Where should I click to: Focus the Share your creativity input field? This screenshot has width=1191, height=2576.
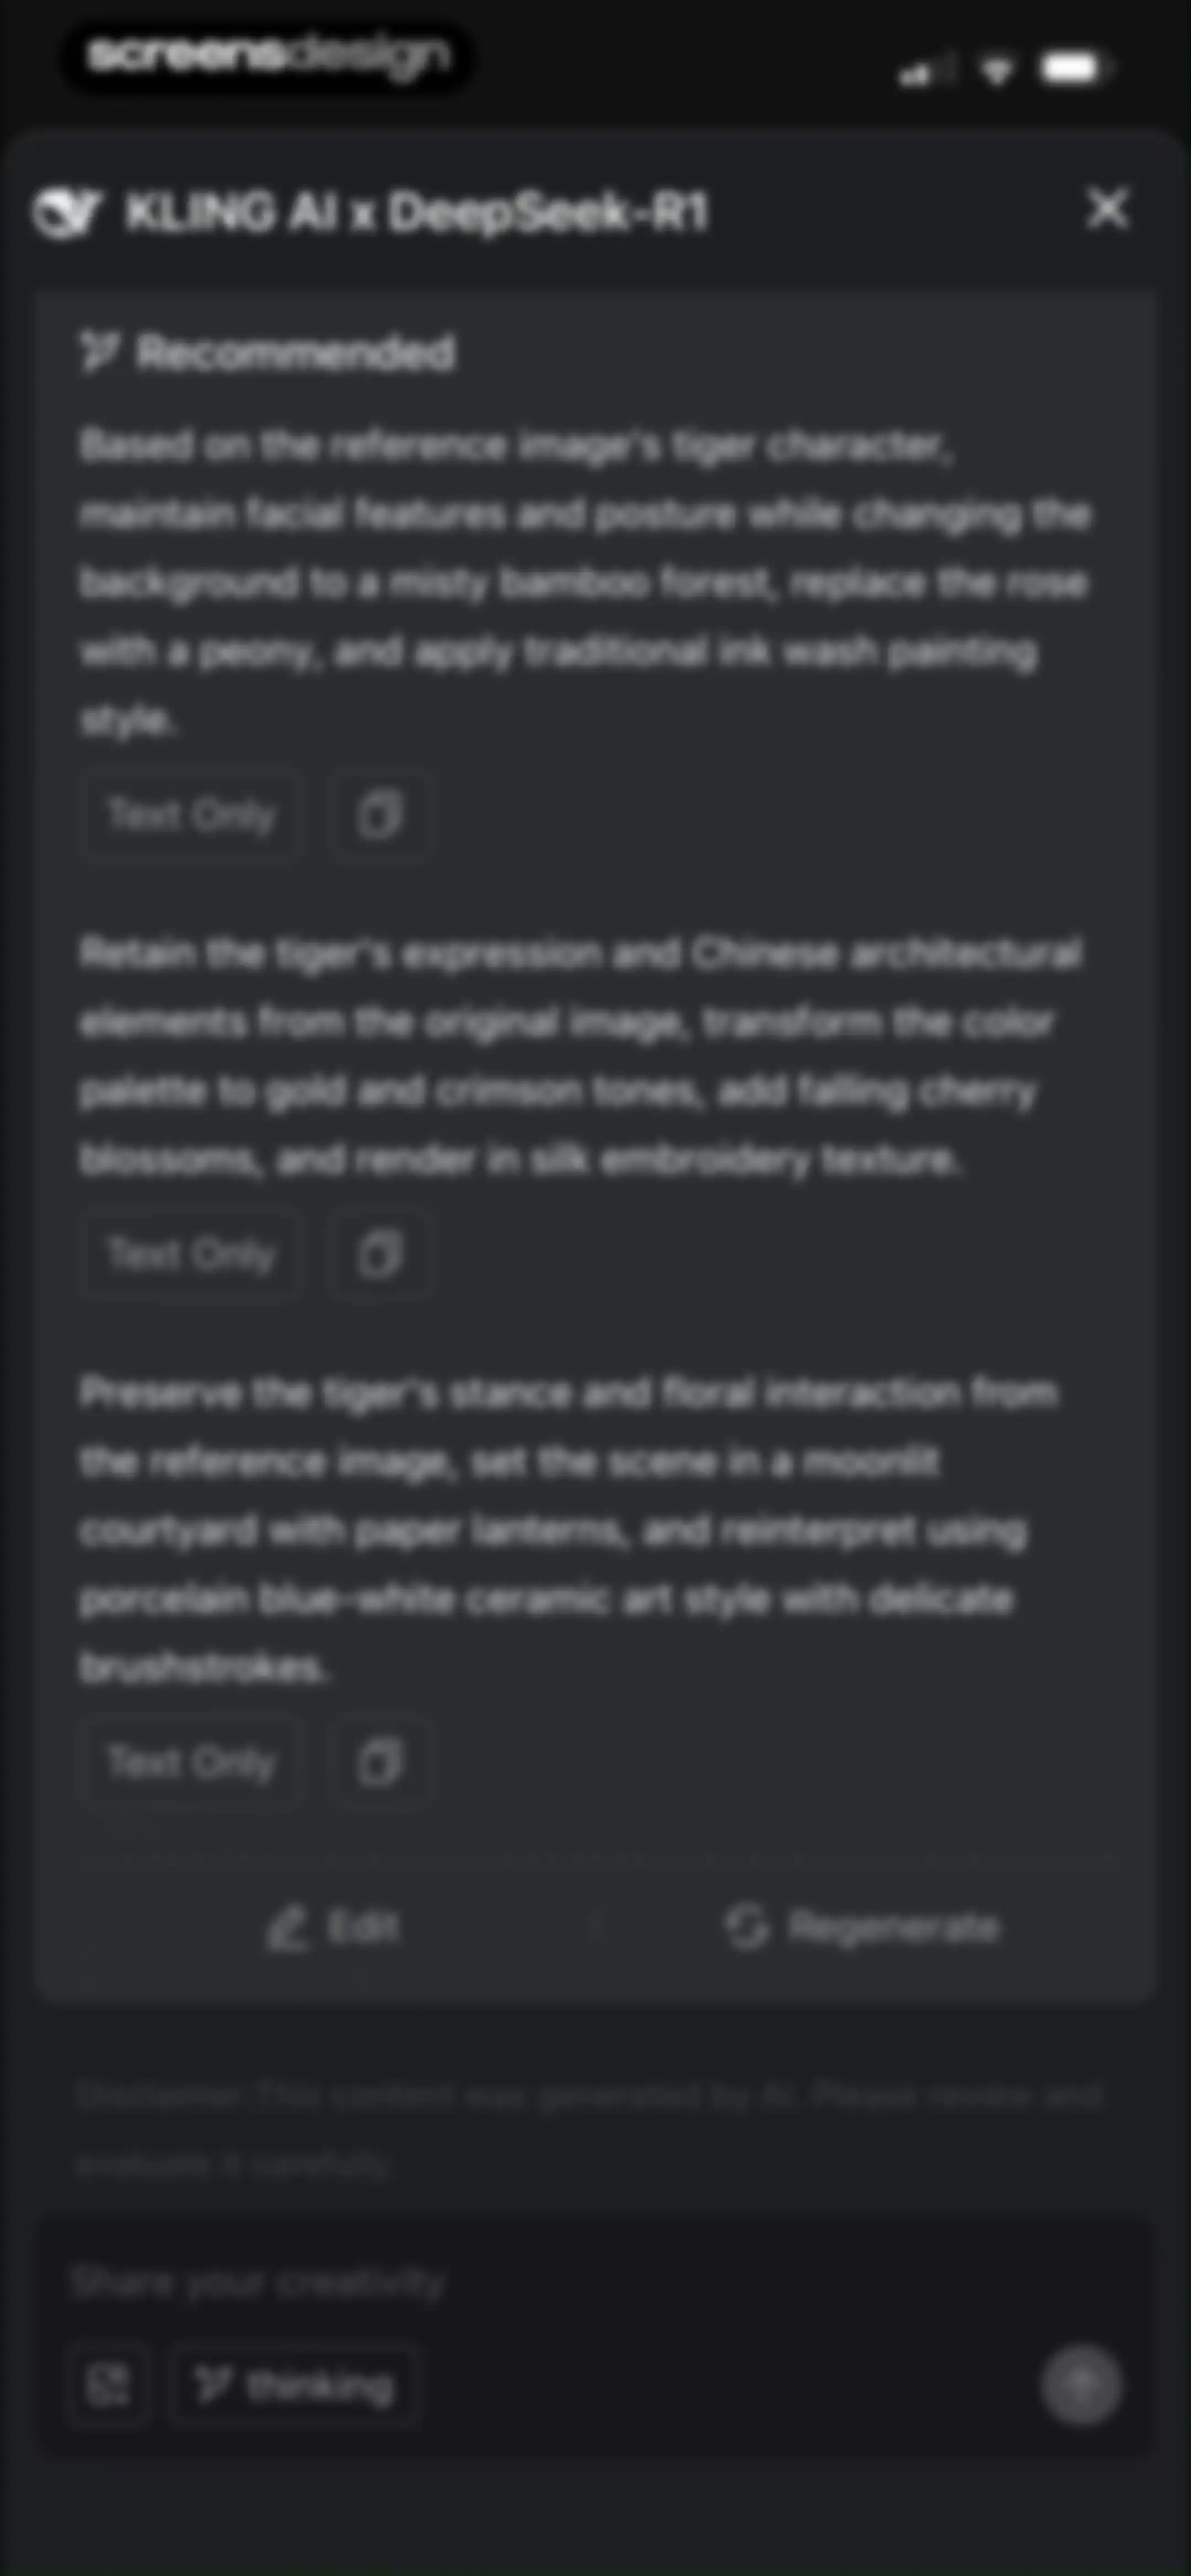pos(595,2284)
